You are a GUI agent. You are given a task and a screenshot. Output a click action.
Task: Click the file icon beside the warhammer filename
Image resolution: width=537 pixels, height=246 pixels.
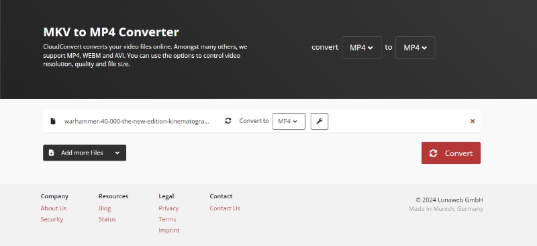tap(53, 121)
